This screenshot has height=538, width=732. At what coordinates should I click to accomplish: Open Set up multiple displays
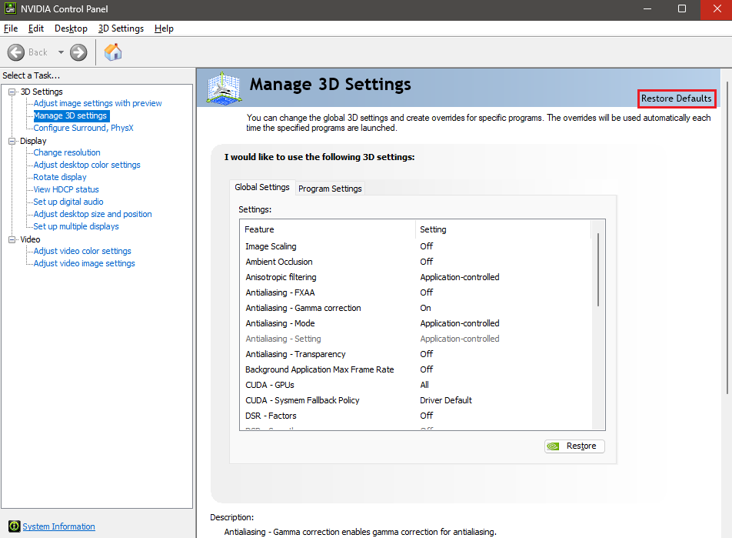coord(76,226)
